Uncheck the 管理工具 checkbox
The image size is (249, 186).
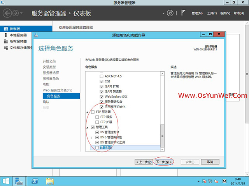tap(93, 127)
